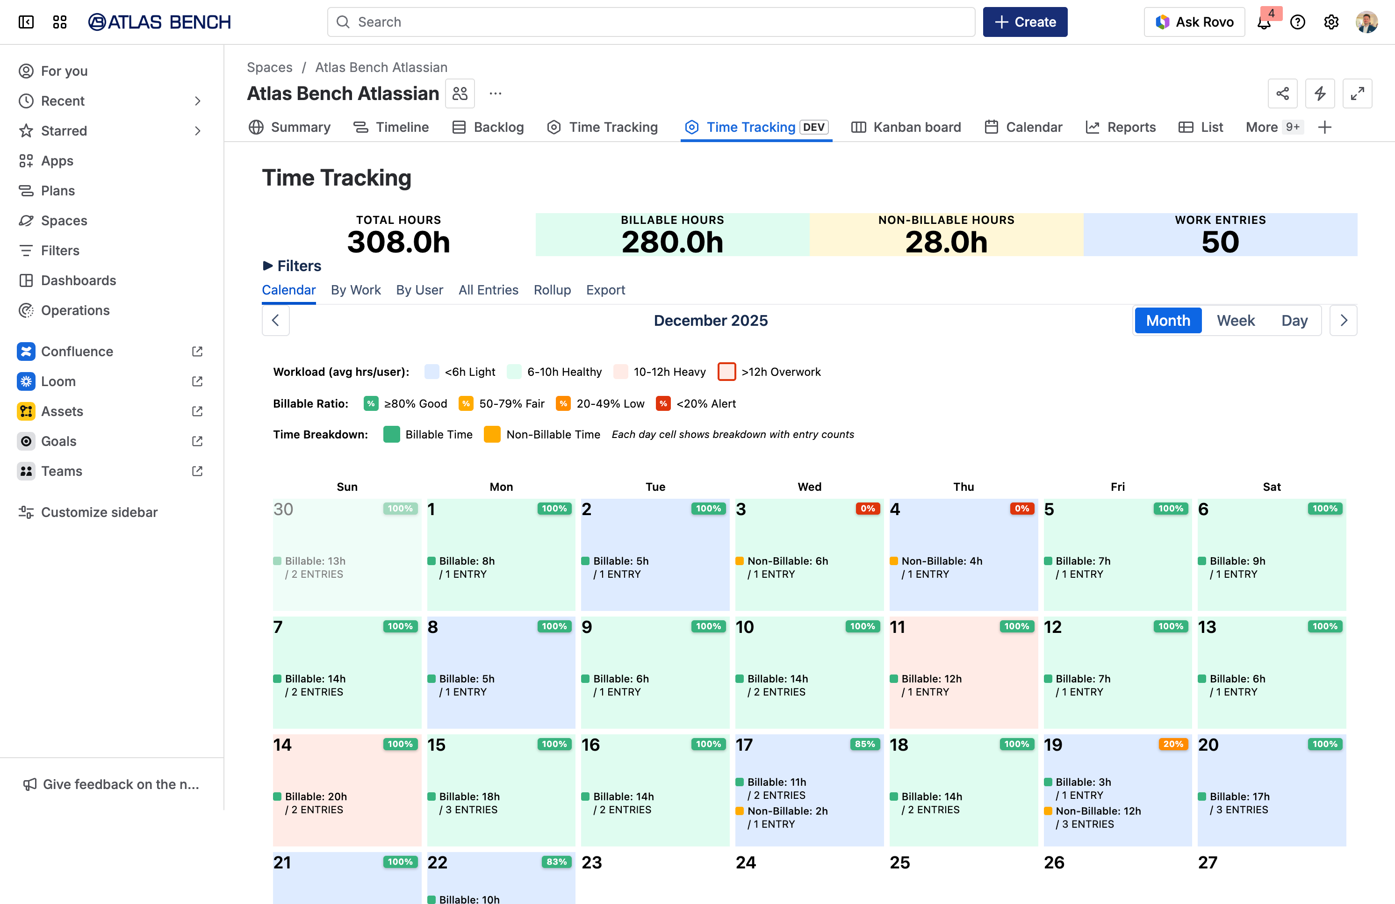Open the More 9+ tabs dropdown
This screenshot has width=1395, height=904.
(x=1273, y=127)
